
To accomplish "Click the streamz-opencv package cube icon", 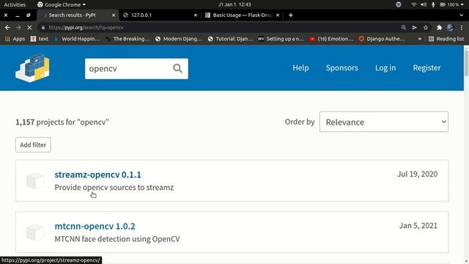I will (x=35, y=180).
